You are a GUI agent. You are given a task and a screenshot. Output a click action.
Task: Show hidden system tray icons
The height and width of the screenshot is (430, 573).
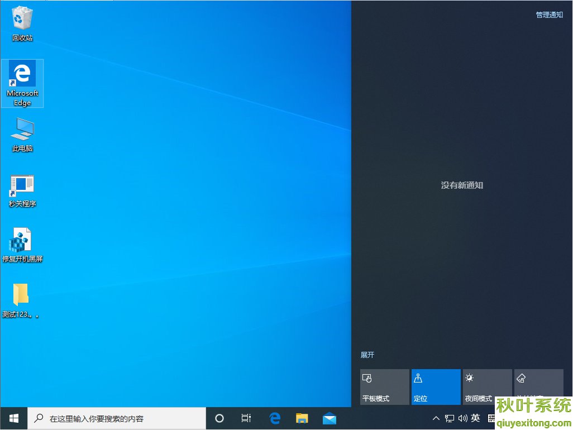coord(436,418)
